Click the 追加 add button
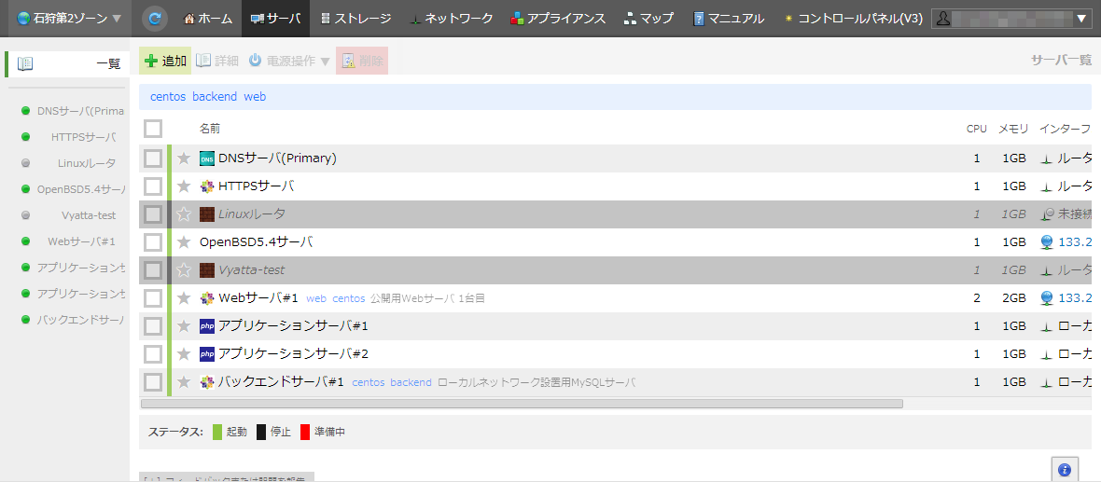The image size is (1101, 482). (x=165, y=61)
